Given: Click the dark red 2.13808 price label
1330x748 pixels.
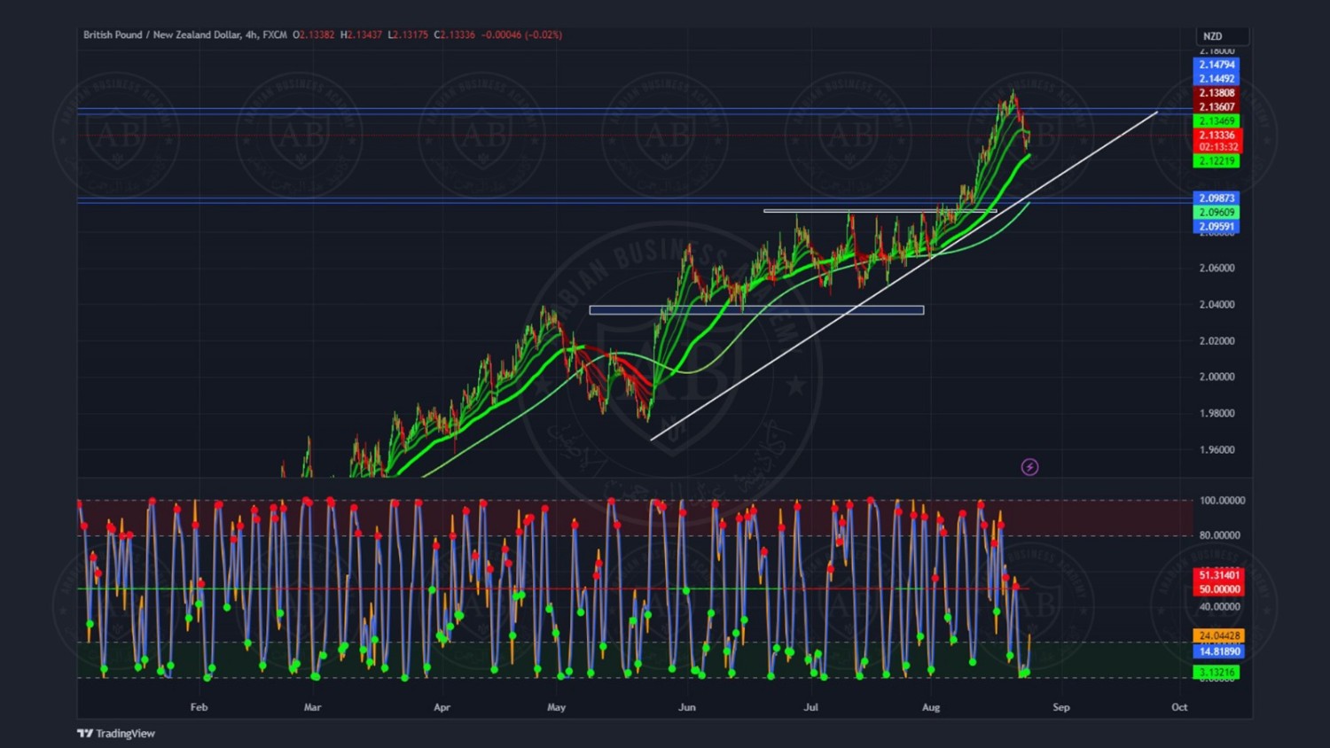Looking at the screenshot, I should 1217,93.
